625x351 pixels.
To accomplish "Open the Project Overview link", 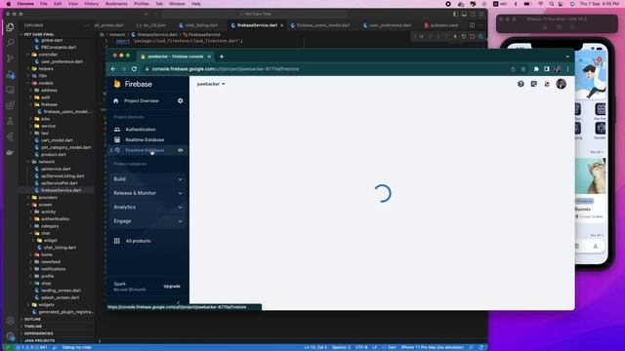I will coord(141,101).
